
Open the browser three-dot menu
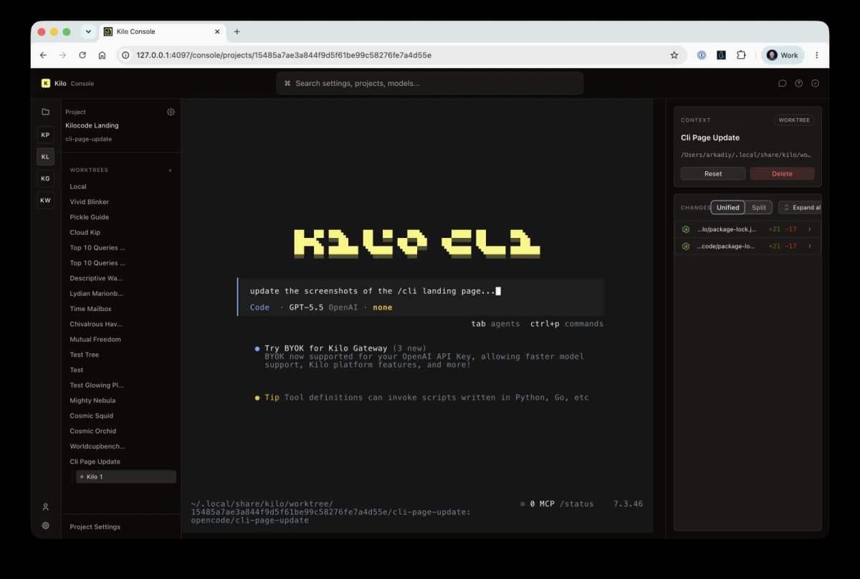[816, 55]
